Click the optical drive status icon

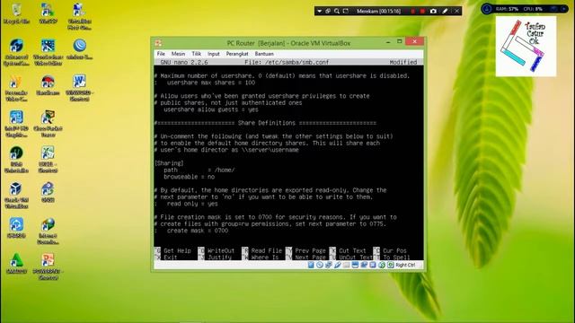[x=320, y=265]
